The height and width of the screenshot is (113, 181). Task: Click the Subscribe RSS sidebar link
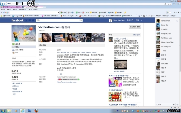pyautogui.click(x=16, y=86)
